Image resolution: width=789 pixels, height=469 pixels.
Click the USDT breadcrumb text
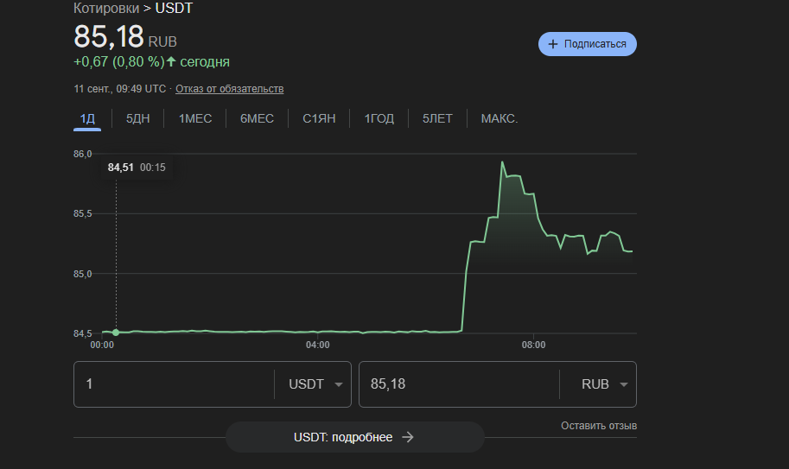174,8
